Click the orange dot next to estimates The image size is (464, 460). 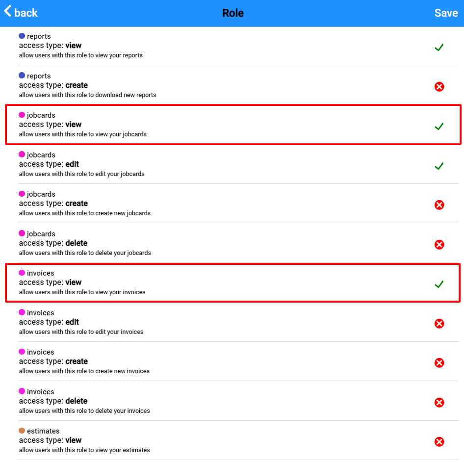[x=21, y=430]
